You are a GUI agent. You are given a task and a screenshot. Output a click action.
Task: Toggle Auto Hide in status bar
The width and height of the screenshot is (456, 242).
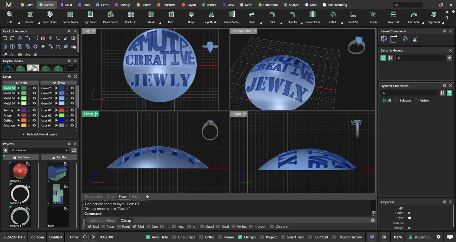pyautogui.click(x=148, y=237)
